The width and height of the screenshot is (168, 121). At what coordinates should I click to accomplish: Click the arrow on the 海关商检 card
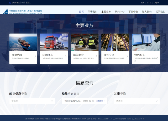click(96, 56)
